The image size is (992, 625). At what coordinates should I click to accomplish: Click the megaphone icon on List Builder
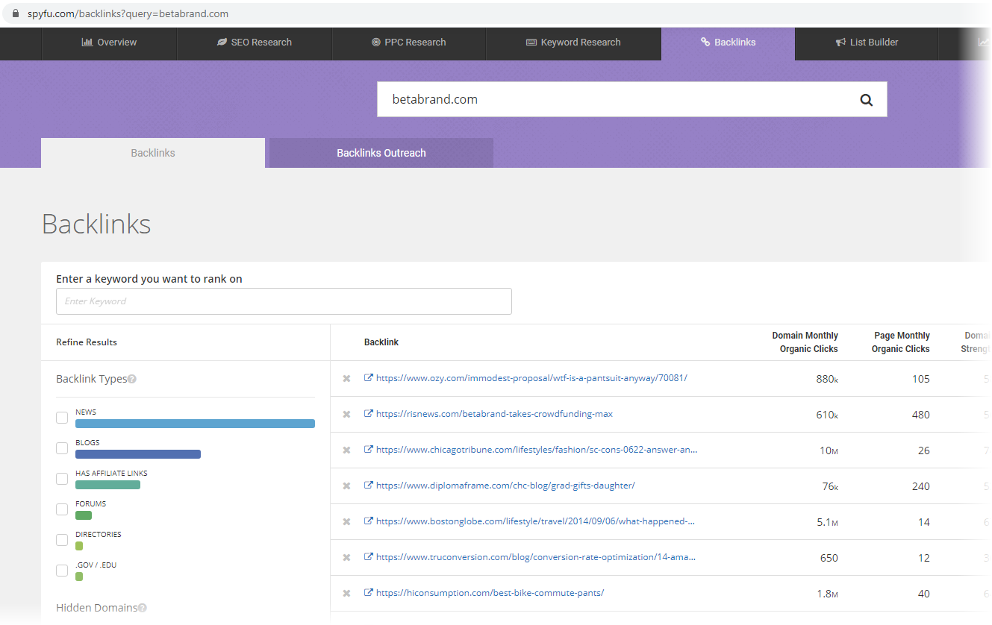pyautogui.click(x=840, y=43)
